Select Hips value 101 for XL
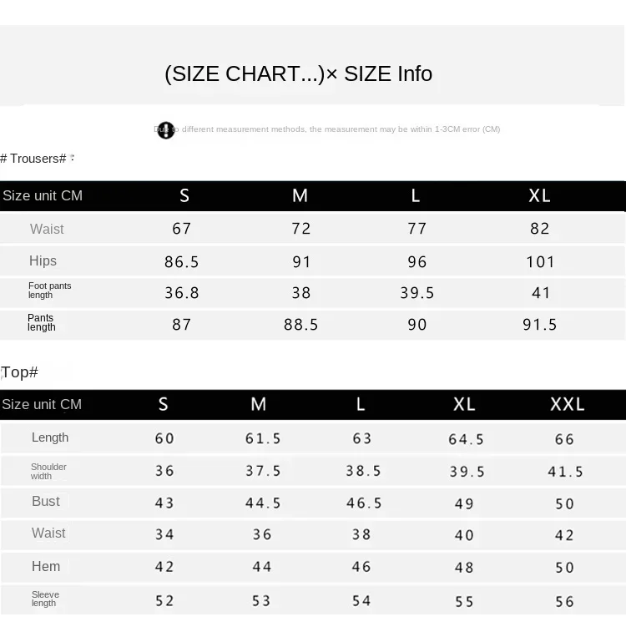Screen dimensions: 626x637 pyautogui.click(x=540, y=262)
